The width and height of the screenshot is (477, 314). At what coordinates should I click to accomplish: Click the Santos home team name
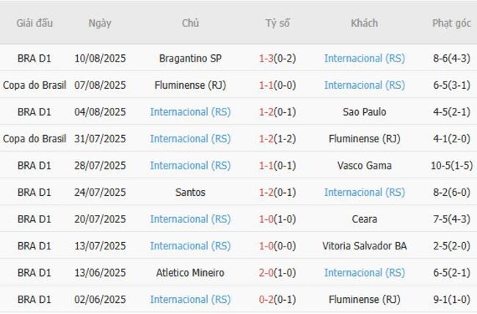[x=190, y=192]
